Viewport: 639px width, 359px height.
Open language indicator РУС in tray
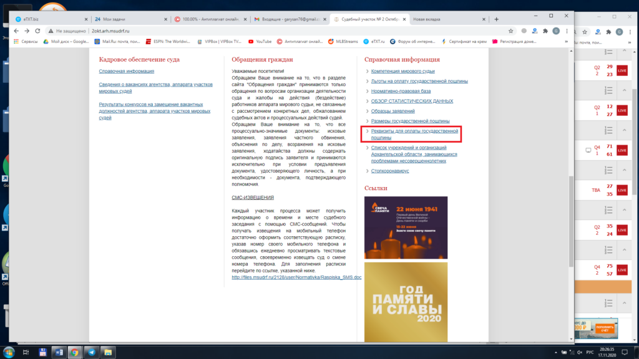point(590,353)
